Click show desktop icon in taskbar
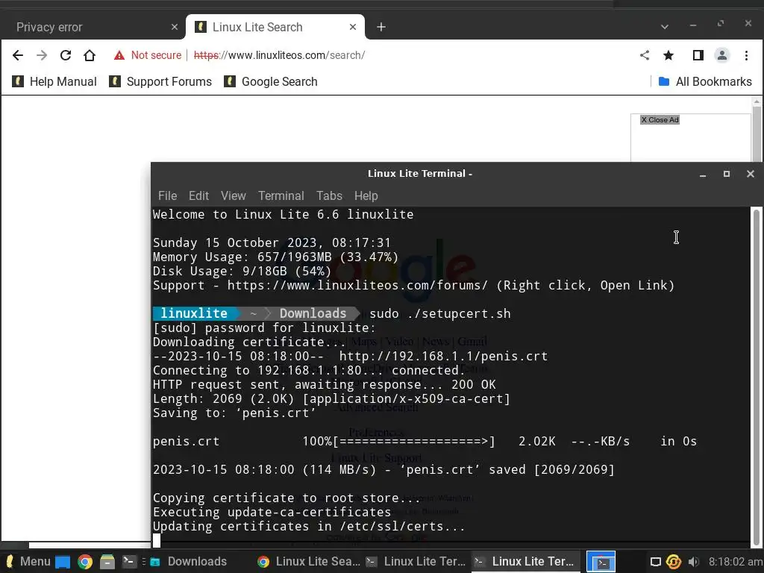Image resolution: width=764 pixels, height=573 pixels. point(63,562)
